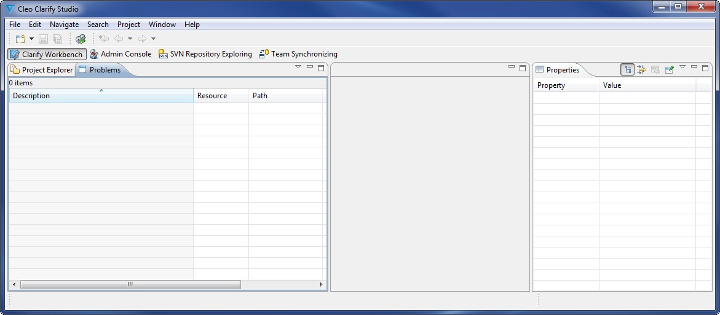Open the Project menu
Screen dimensions: 720x315
129,25
